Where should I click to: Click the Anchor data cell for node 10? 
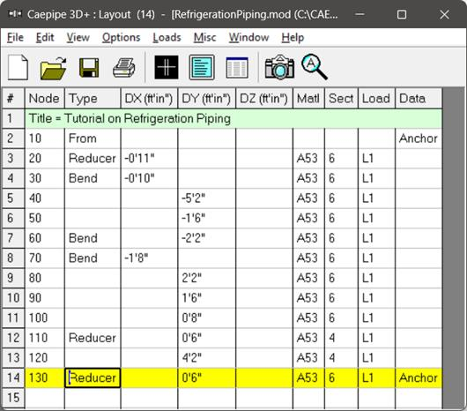coord(419,138)
